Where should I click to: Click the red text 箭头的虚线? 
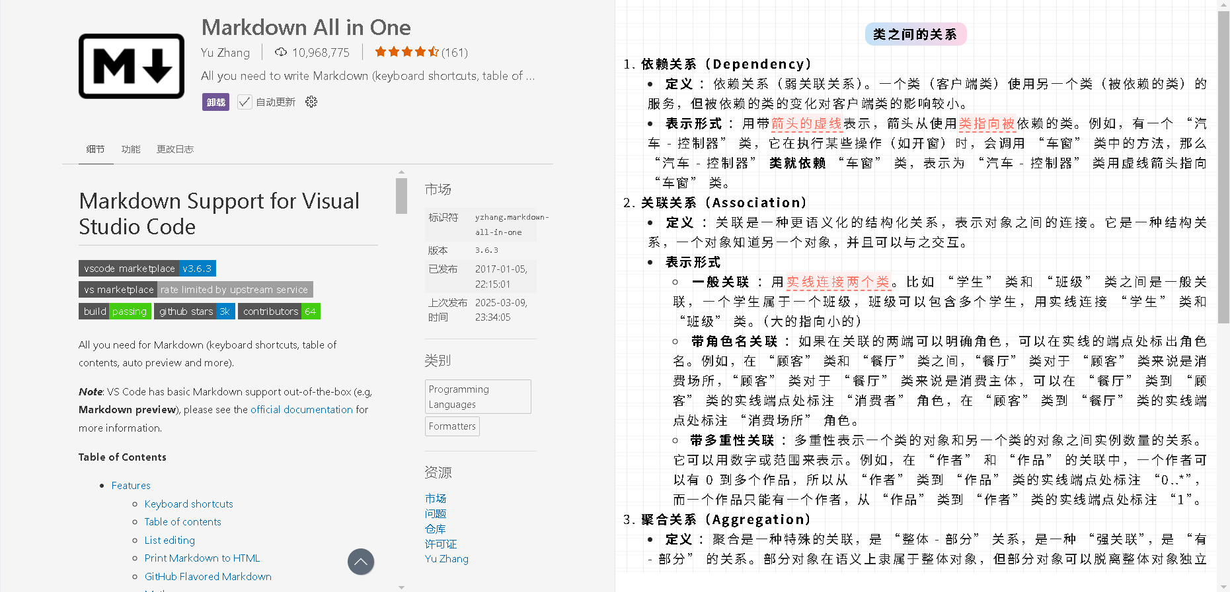(x=806, y=123)
